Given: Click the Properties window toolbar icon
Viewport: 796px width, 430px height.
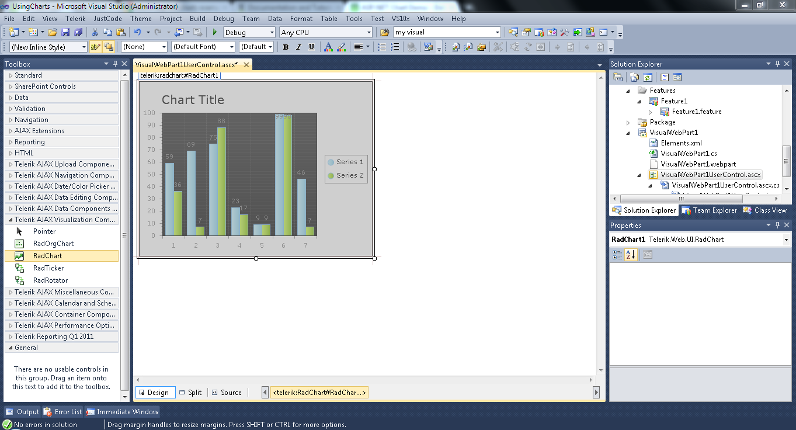Looking at the screenshot, I should coord(526,33).
